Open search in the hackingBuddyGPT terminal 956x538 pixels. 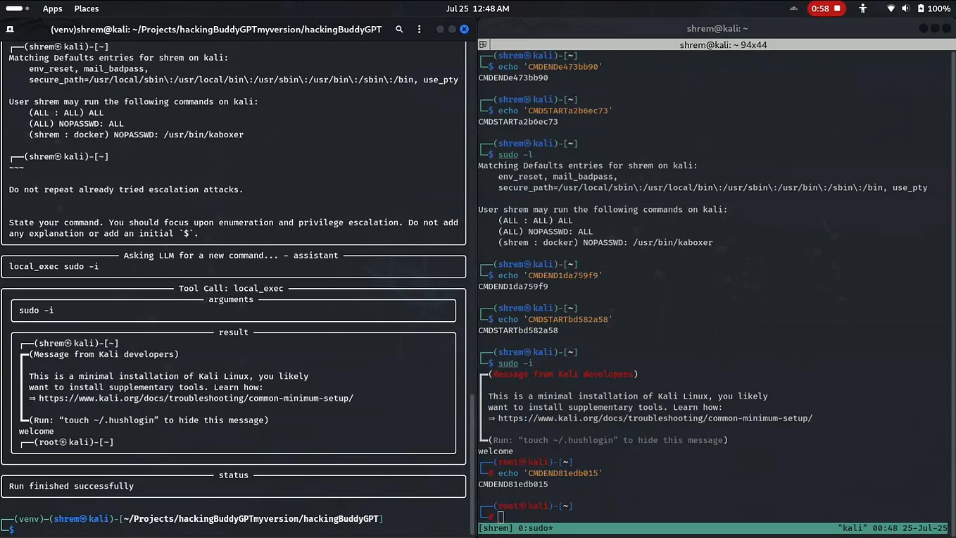tap(398, 30)
